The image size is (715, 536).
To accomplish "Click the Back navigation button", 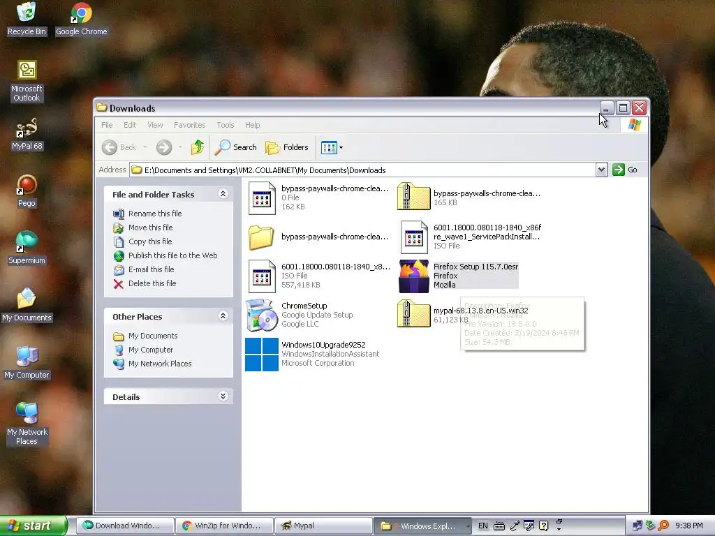I will click(x=119, y=147).
